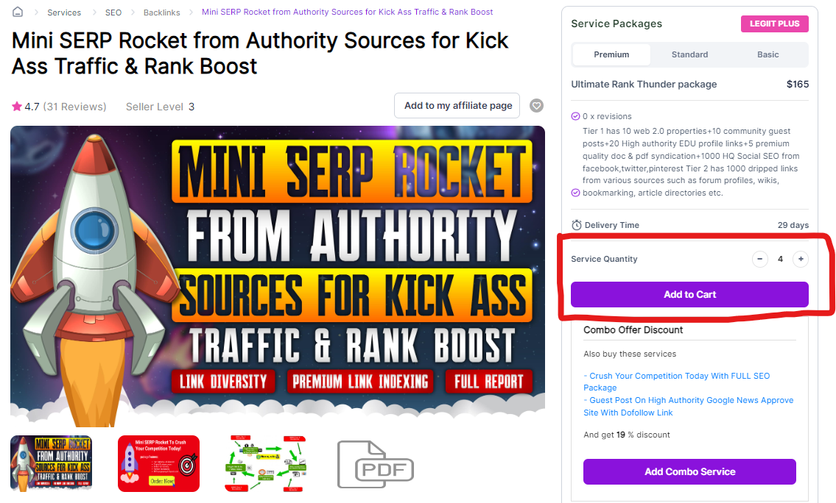The image size is (836, 503).
Task: Increase service quantity with plus button
Action: pos(801,259)
